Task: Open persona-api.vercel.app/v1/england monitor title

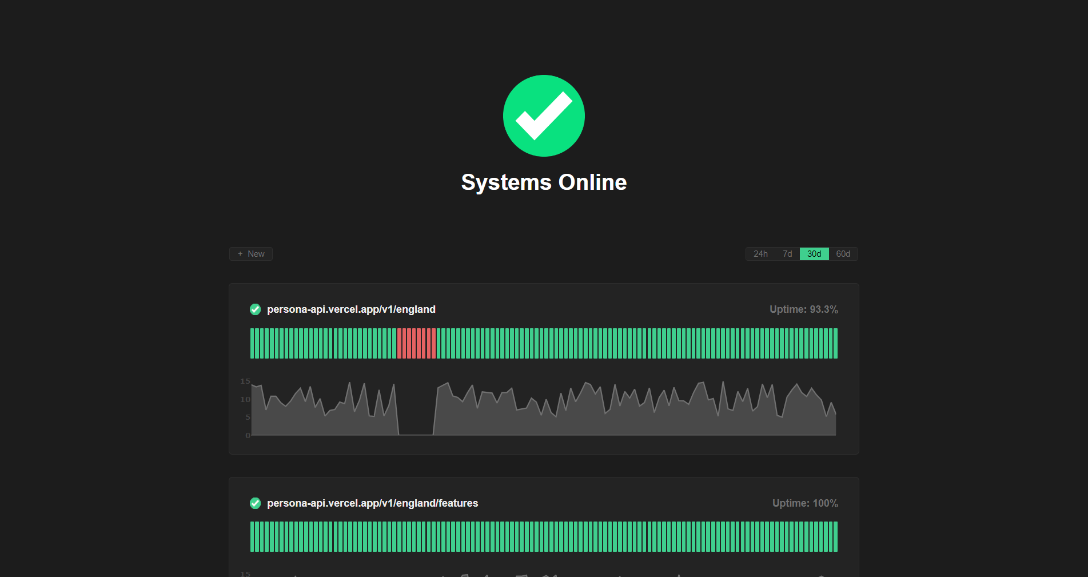Action: [351, 309]
